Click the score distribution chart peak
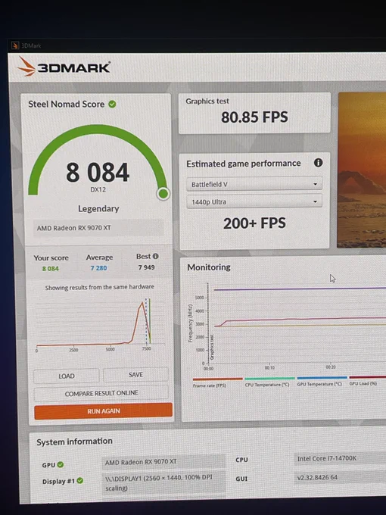 pos(142,303)
